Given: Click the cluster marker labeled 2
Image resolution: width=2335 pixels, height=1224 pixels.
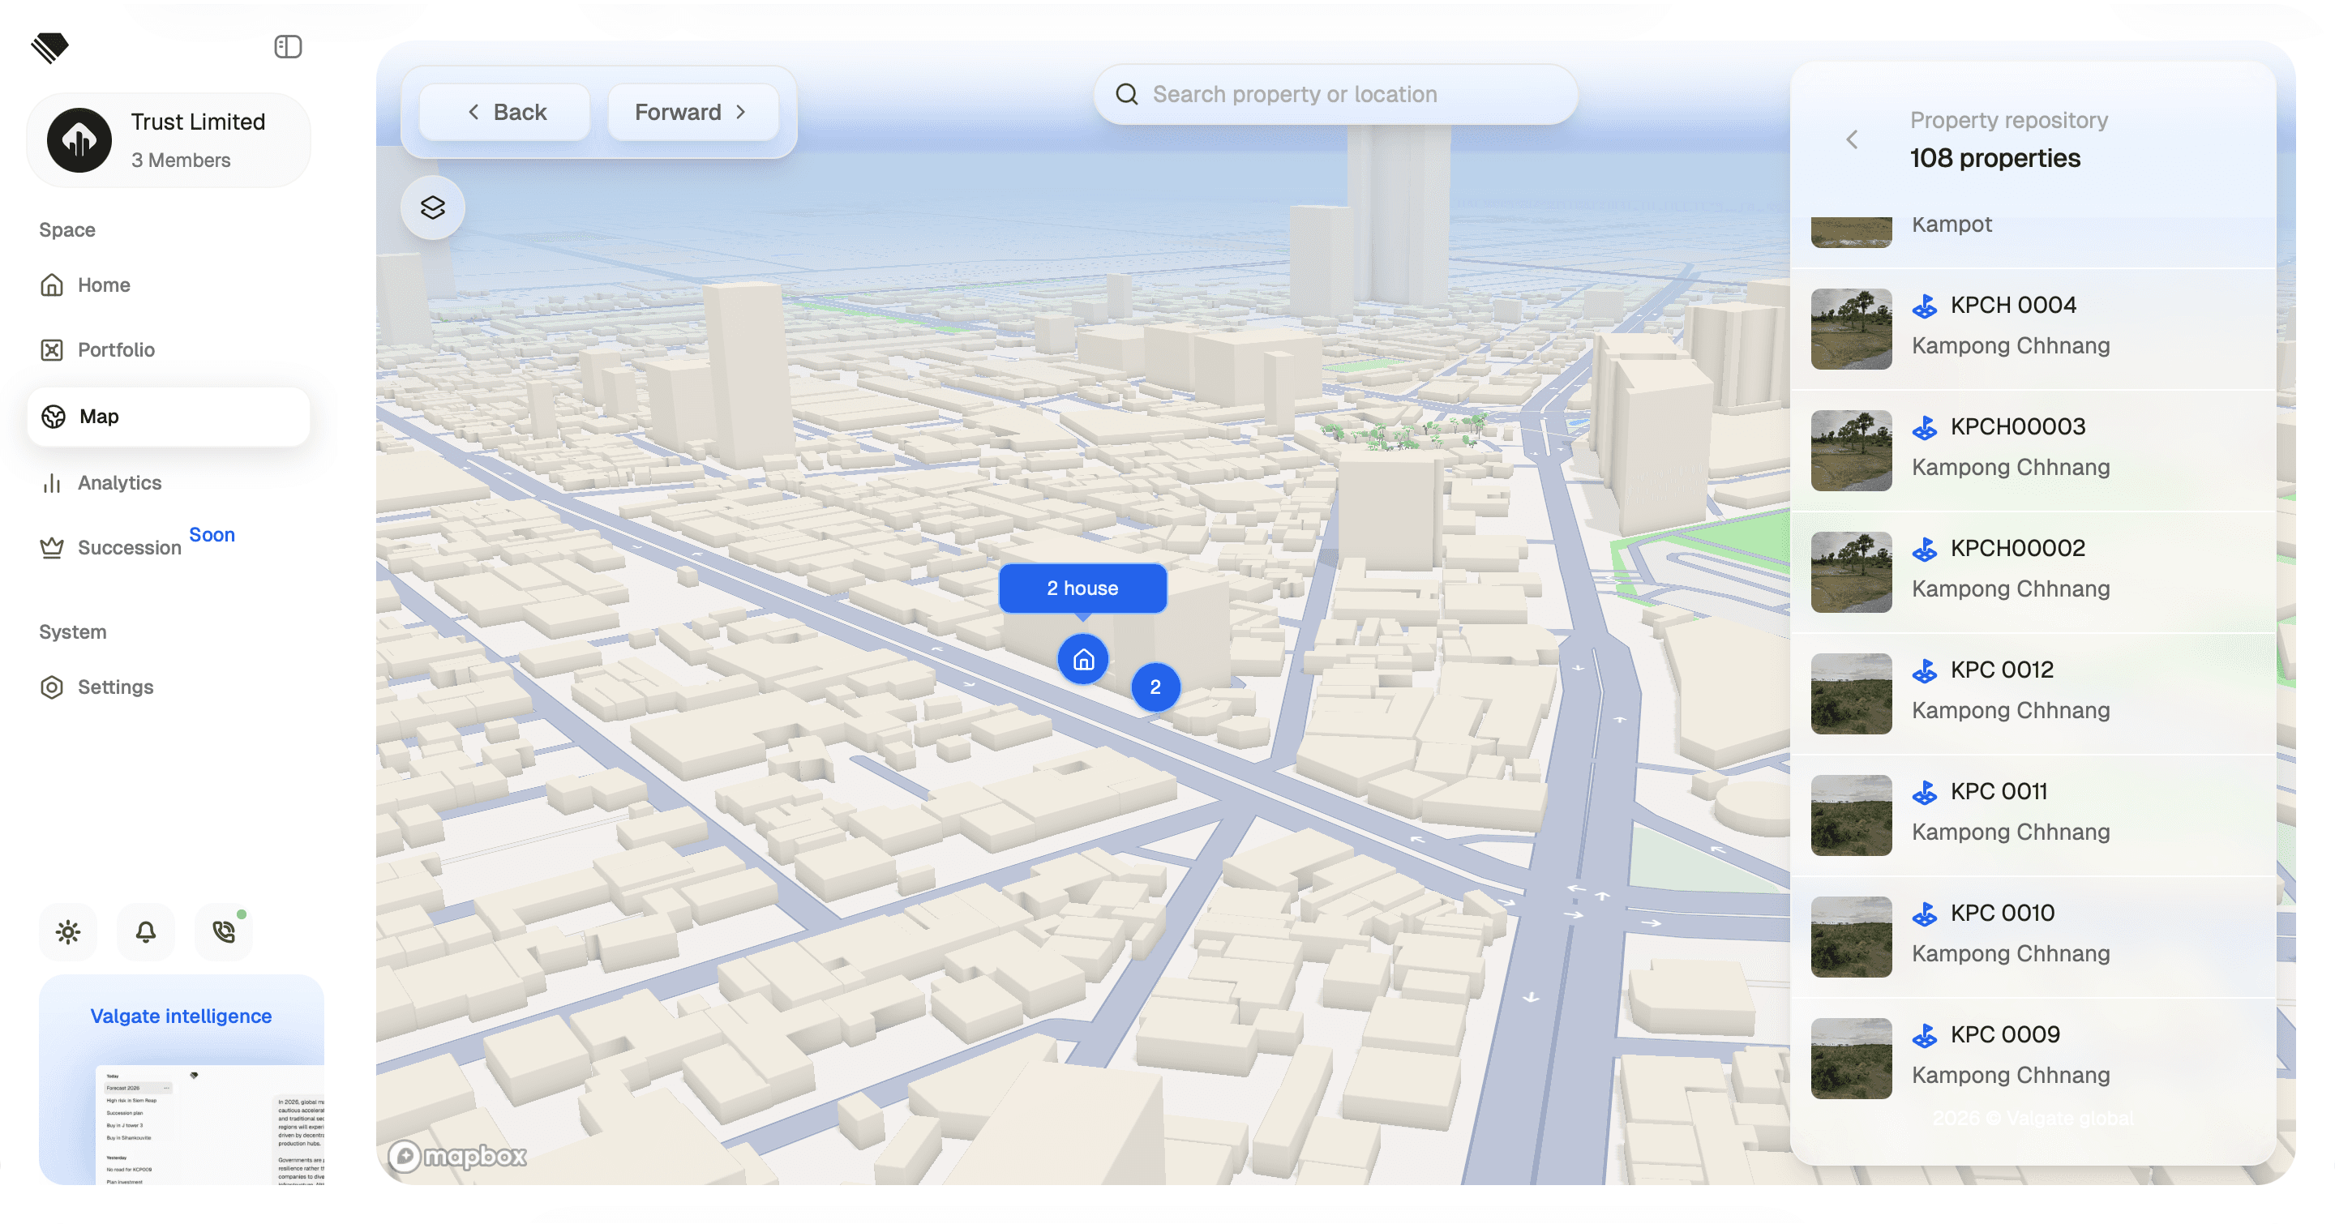Looking at the screenshot, I should tap(1155, 687).
